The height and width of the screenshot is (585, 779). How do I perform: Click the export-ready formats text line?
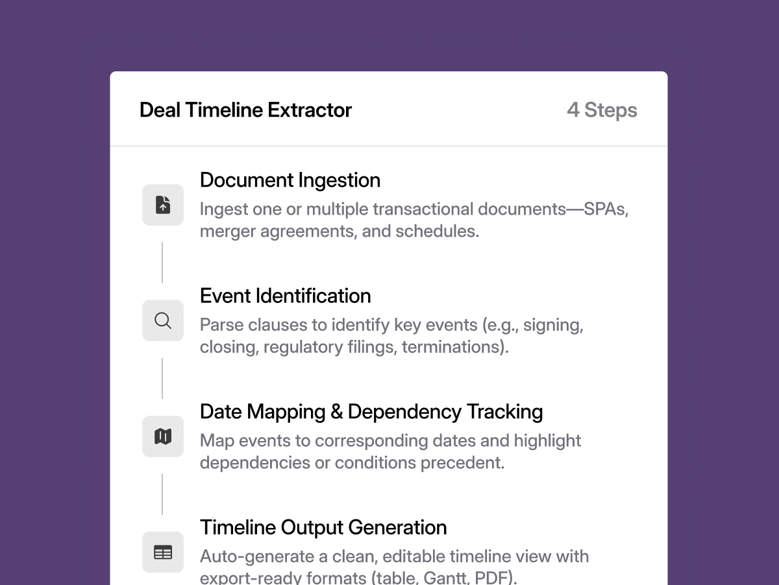click(x=358, y=578)
